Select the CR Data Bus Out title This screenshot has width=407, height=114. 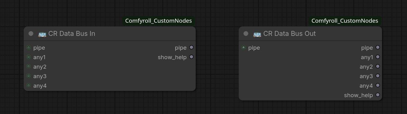tap(289, 34)
